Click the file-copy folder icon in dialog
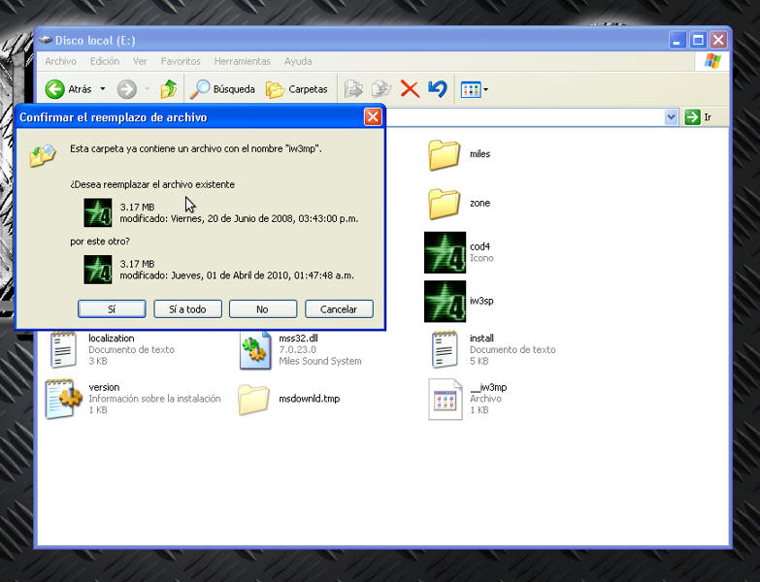 coord(43,155)
